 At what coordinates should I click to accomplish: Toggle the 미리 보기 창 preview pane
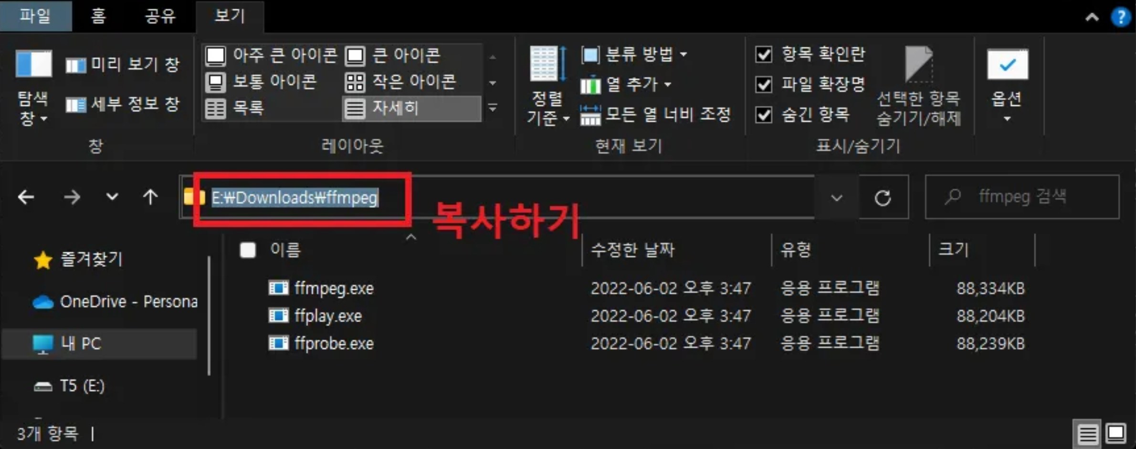123,64
